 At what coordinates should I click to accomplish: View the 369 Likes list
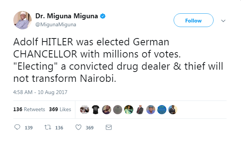pos(60,109)
